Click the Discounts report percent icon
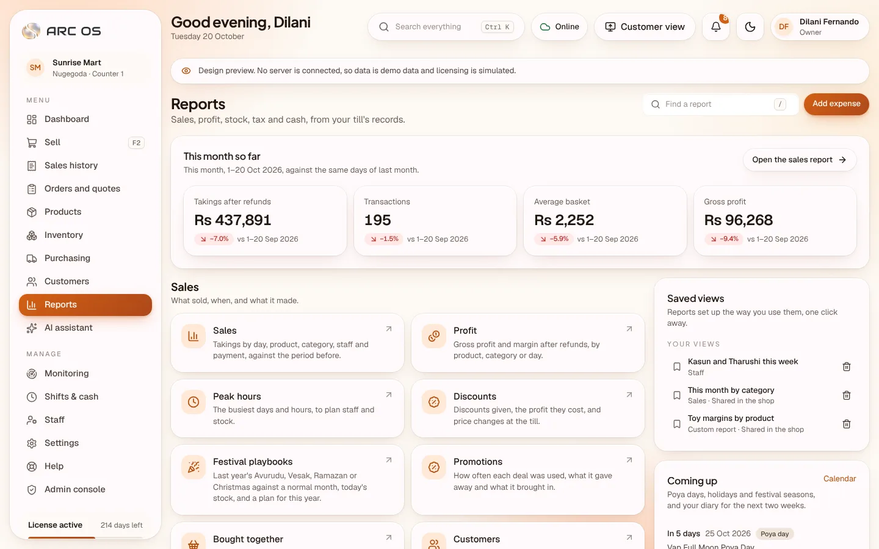This screenshot has height=549, width=879. (434, 402)
